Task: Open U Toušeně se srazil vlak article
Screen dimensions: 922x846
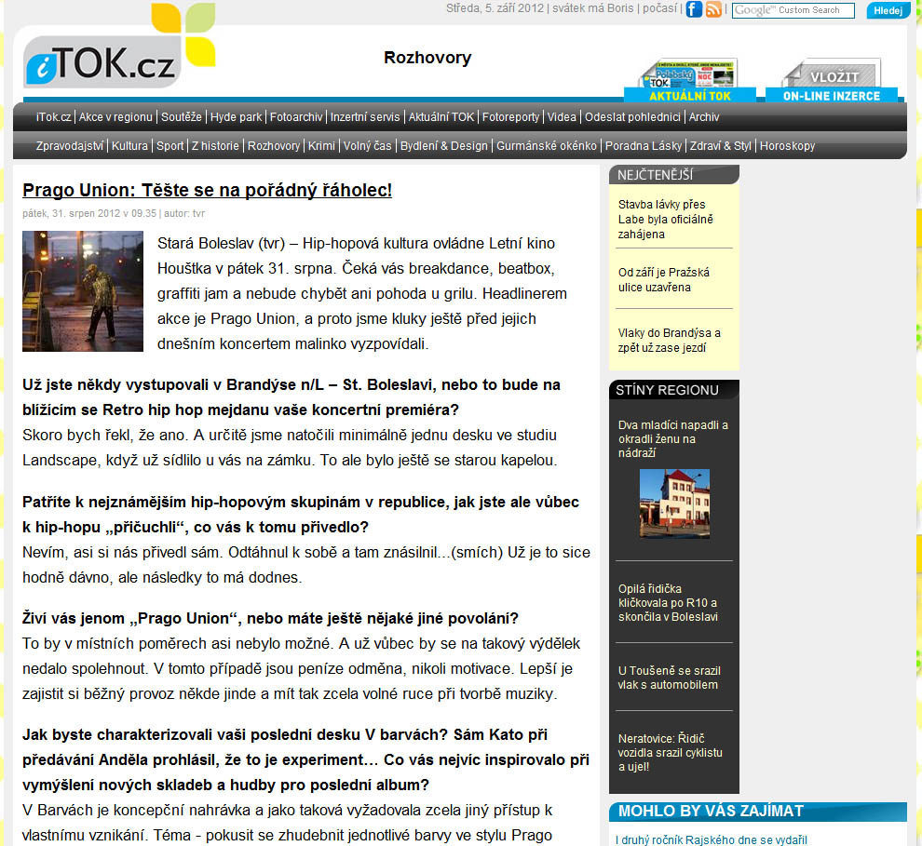Action: [x=670, y=678]
